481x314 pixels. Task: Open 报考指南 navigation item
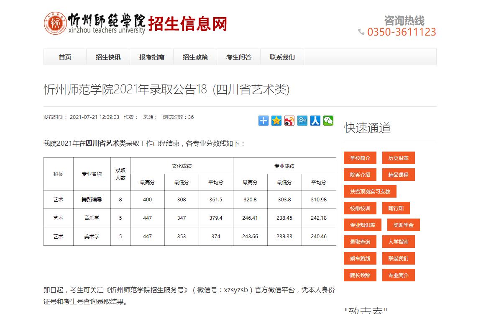(x=152, y=57)
